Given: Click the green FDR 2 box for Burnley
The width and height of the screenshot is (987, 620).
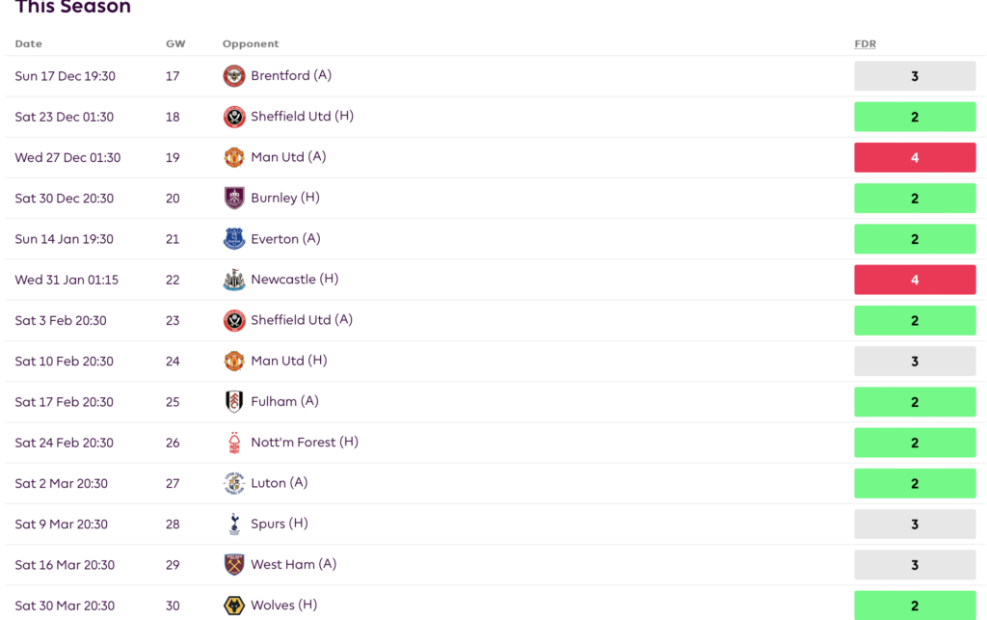Looking at the screenshot, I should click(x=915, y=199).
